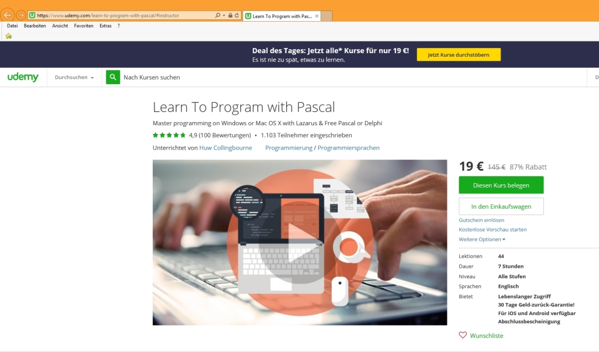Click the lock security icon in address bar

230,15
